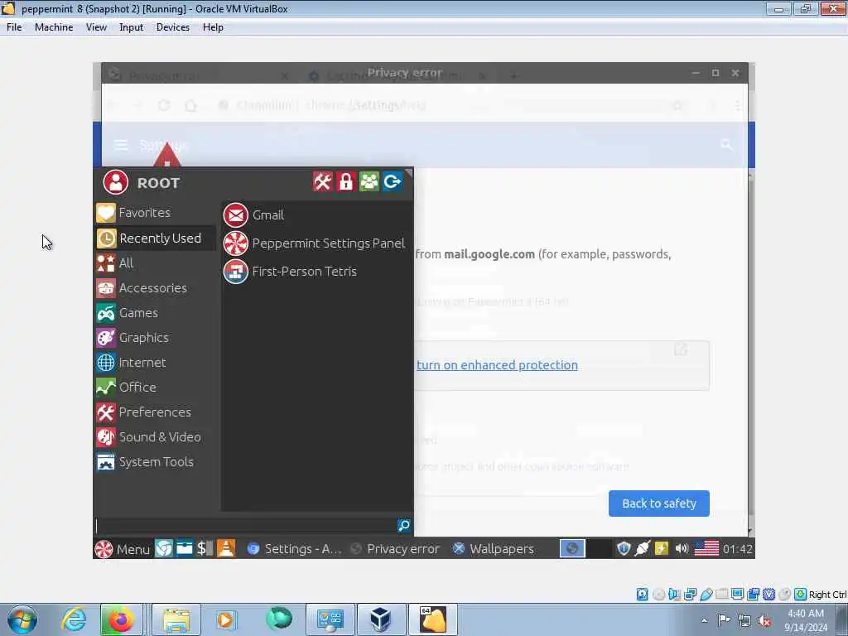Click the turn on enhanced protection link
848x636 pixels.
(497, 365)
